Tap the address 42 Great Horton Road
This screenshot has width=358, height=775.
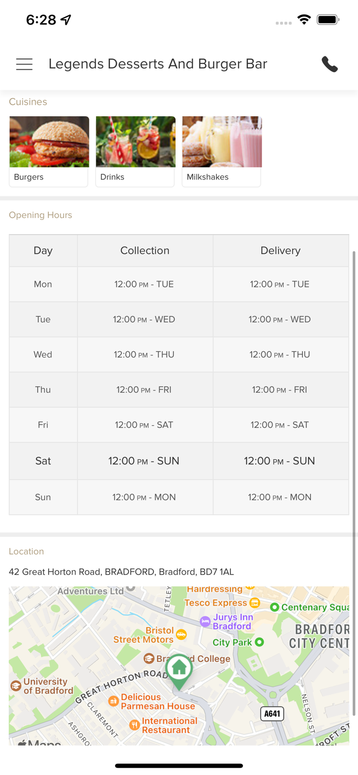pyautogui.click(x=121, y=572)
